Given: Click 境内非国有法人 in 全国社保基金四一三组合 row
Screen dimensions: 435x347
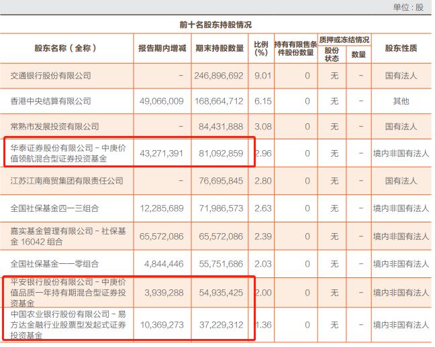Looking at the screenshot, I should [x=401, y=208].
